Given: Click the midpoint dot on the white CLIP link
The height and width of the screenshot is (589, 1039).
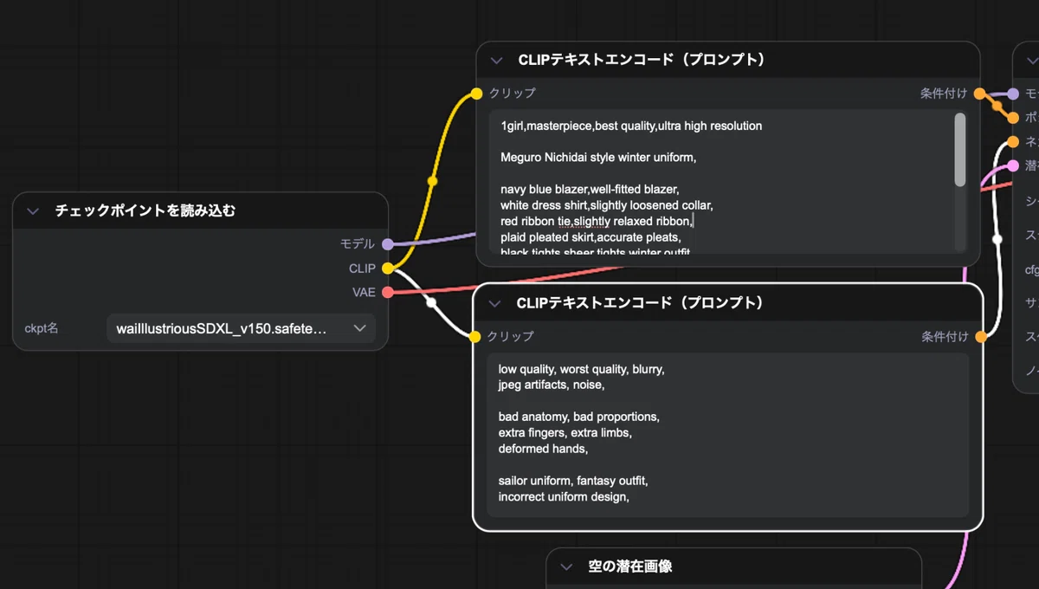Looking at the screenshot, I should point(431,302).
